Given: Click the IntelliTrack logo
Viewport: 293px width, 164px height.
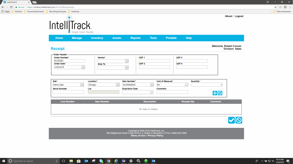Looking at the screenshot, I should pos(71,24).
